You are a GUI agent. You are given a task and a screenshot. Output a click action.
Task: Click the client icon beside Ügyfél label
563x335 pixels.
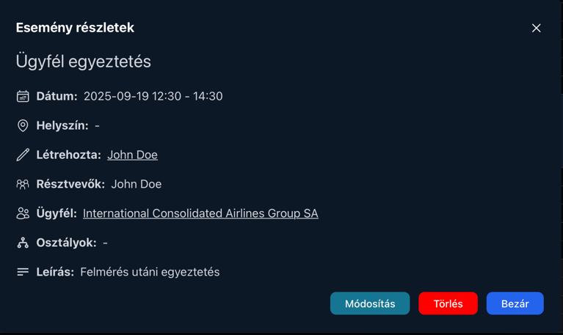[x=23, y=213]
